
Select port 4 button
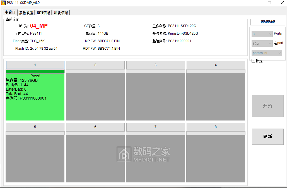[x=216, y=65]
